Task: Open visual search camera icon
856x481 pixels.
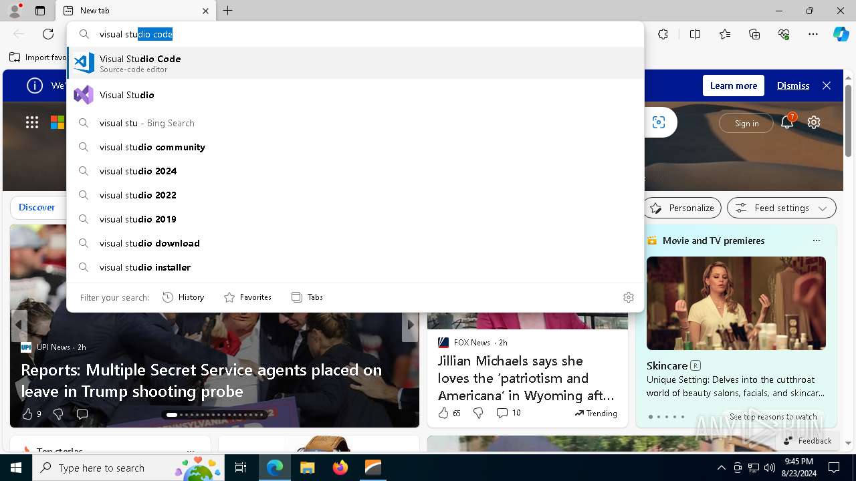Action: coord(659,122)
